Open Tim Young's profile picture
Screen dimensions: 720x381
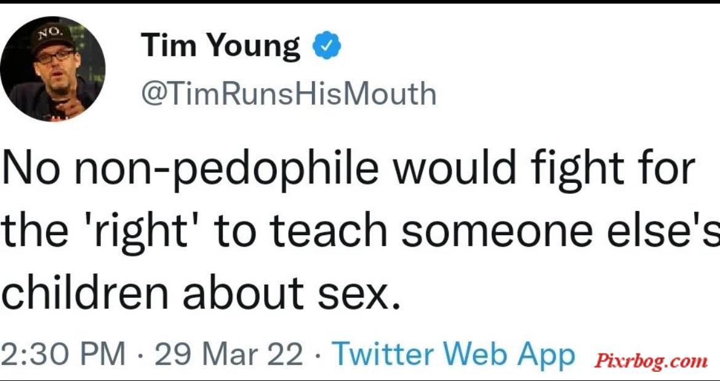coord(52,69)
